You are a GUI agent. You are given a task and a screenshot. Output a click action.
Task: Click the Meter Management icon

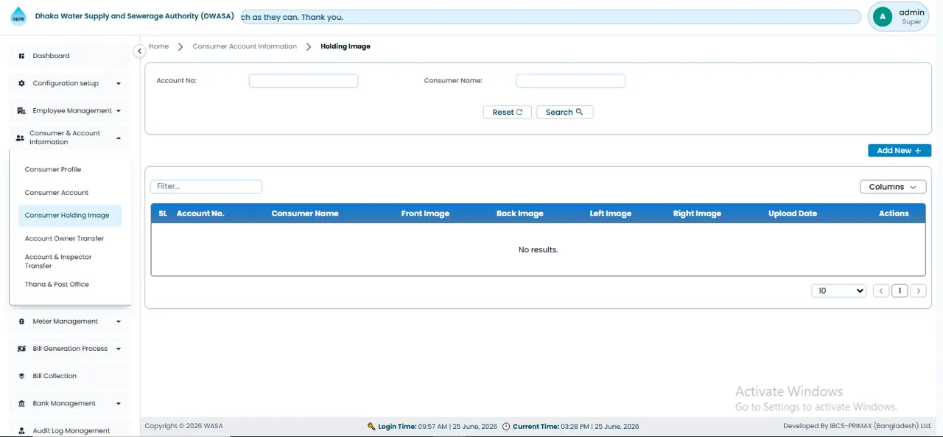[x=21, y=321]
